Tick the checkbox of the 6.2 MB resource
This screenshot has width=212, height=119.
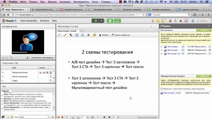[x=210, y=47]
